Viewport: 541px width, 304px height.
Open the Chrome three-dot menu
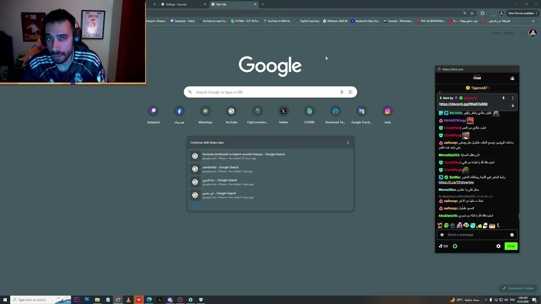point(536,13)
